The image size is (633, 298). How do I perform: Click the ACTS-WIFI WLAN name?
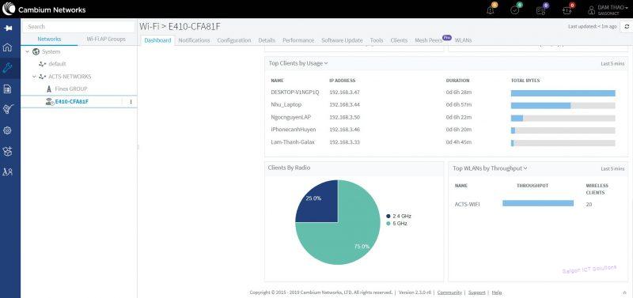(467, 205)
